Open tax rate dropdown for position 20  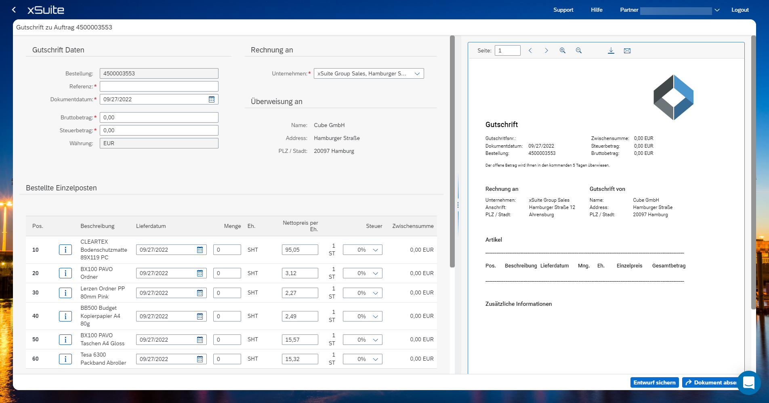(x=375, y=273)
